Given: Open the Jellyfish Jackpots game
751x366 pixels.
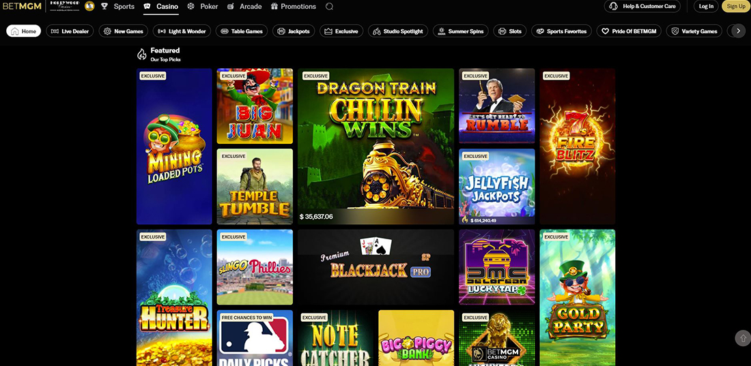Looking at the screenshot, I should (496, 187).
